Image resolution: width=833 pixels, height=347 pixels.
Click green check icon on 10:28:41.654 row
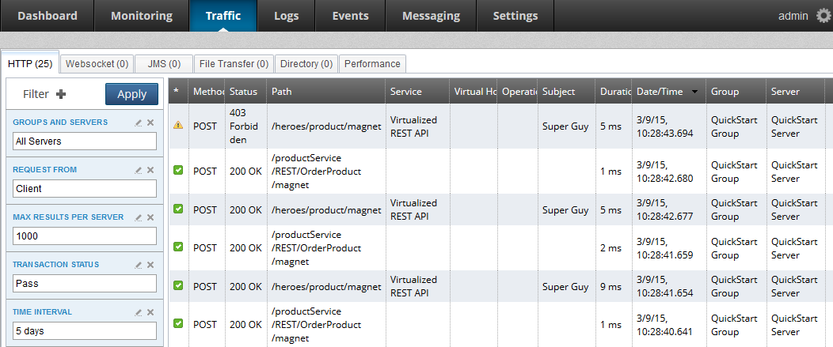178,285
